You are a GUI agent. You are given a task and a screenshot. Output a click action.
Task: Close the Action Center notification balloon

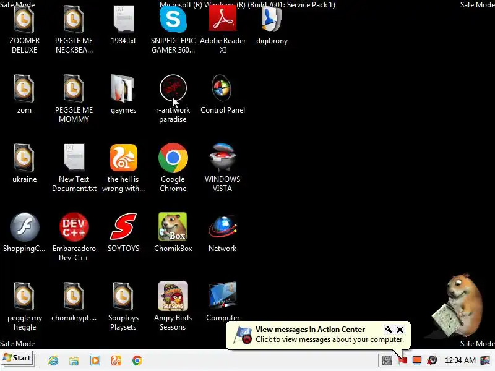(x=400, y=330)
